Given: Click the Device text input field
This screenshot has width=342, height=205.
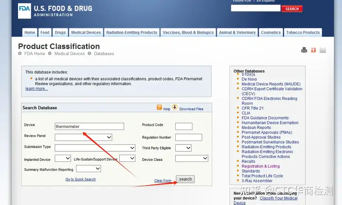Looking at the screenshot, I should [89, 127].
